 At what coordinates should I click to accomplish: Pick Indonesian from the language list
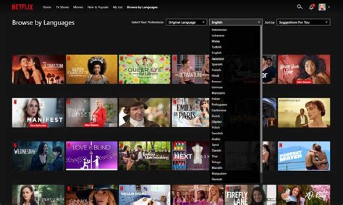pyautogui.click(x=219, y=30)
